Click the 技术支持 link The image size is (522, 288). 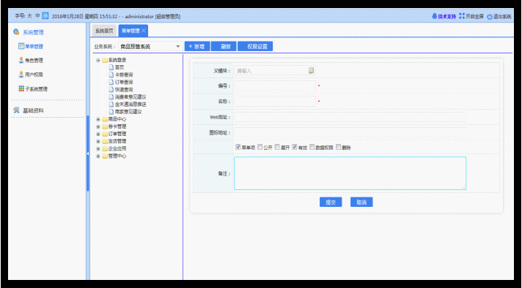click(x=446, y=16)
